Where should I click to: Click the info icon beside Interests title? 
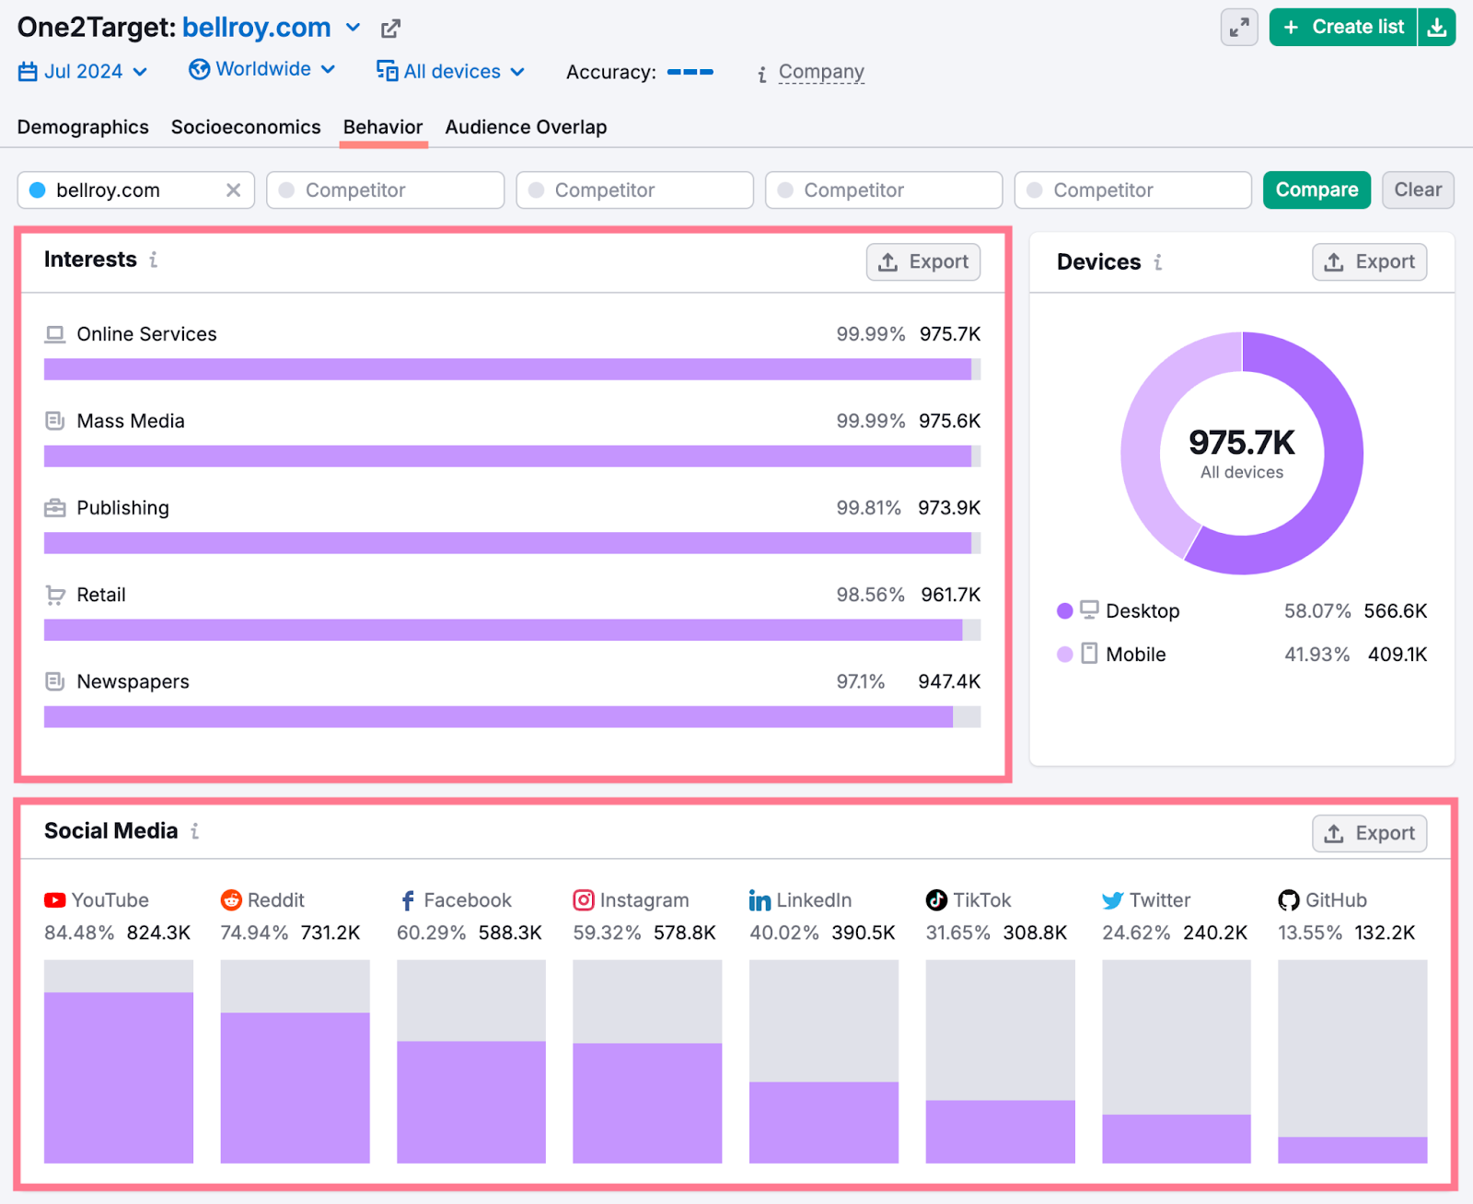[x=154, y=260]
